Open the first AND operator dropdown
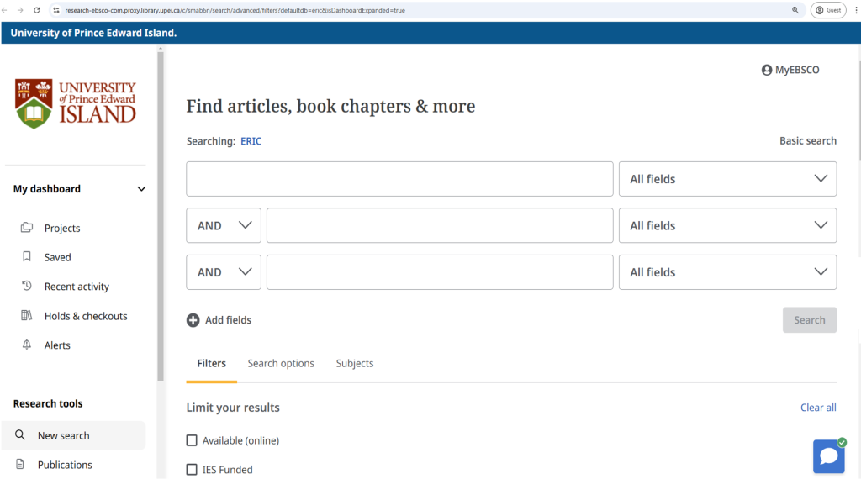 tap(224, 225)
